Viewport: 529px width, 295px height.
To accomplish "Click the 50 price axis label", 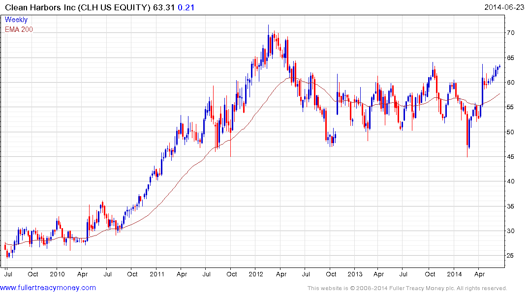I will coord(510,132).
